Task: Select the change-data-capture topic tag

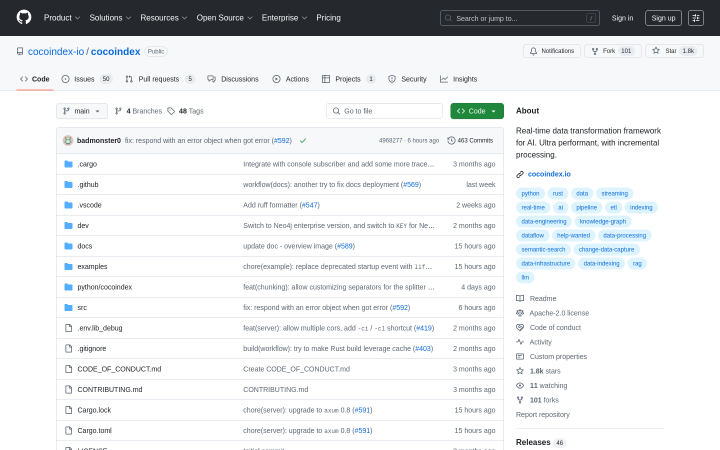Action: click(606, 249)
